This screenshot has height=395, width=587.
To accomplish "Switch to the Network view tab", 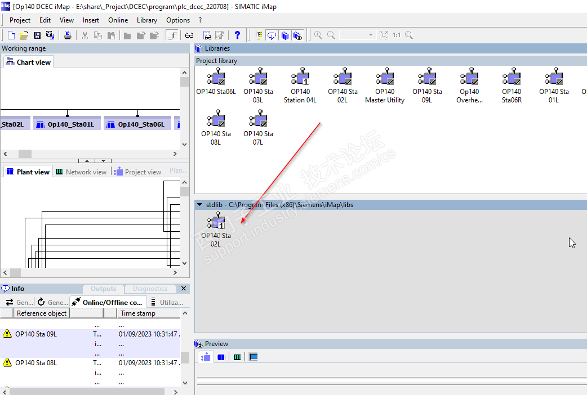I will [81, 172].
